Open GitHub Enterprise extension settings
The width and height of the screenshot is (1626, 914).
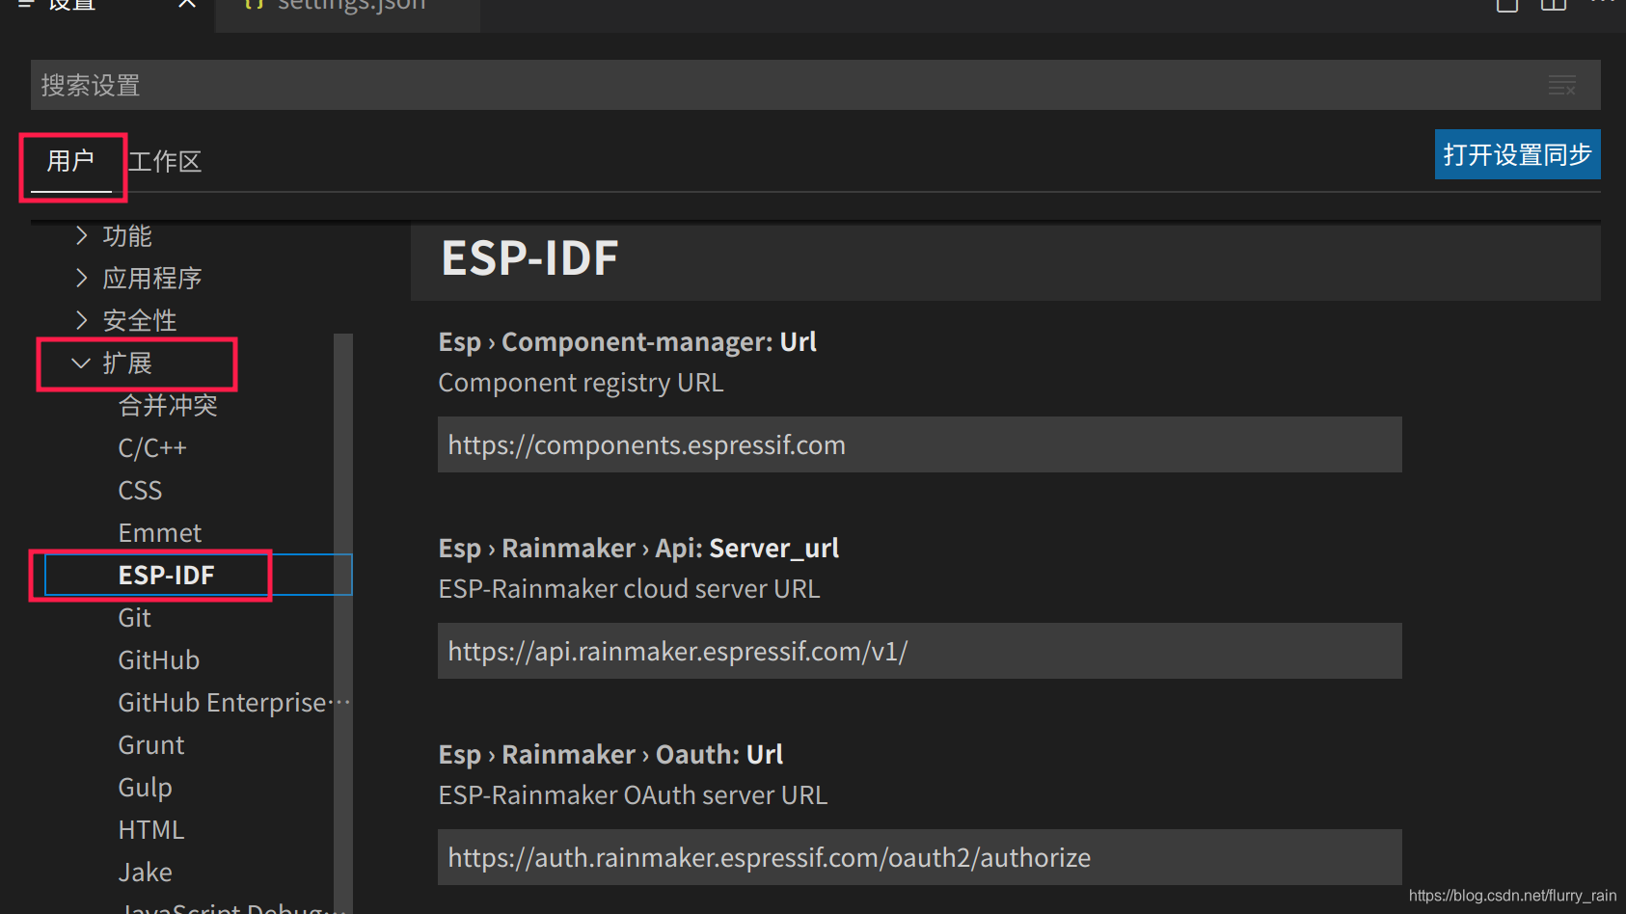pos(233,703)
